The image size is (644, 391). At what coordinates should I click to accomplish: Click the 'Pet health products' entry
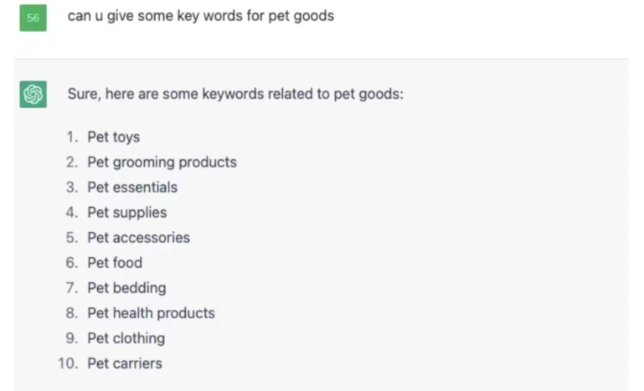[151, 312]
